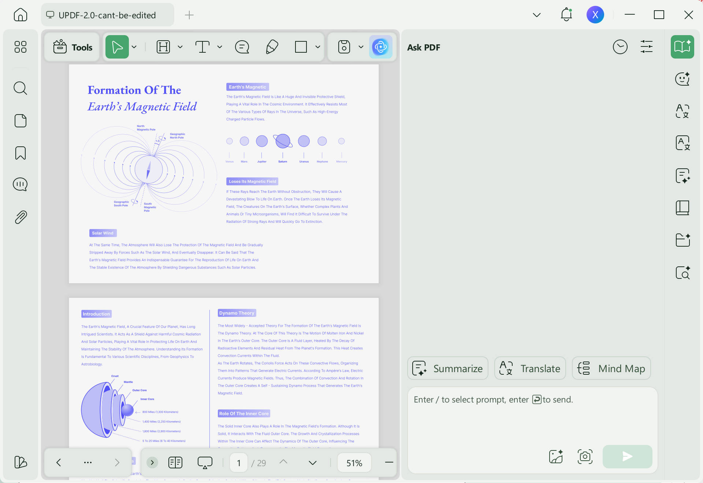Click the Mind Map prompt button
This screenshot has height=483, width=703.
pyautogui.click(x=611, y=368)
